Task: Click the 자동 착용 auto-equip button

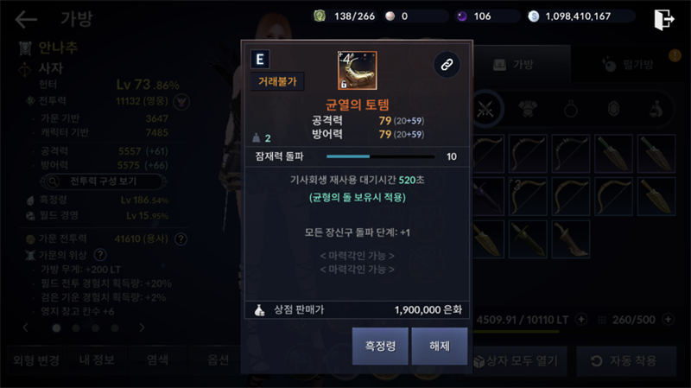Action: pyautogui.click(x=626, y=361)
